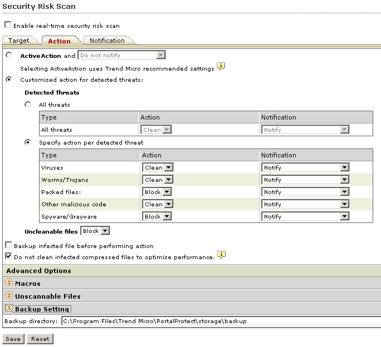Click the Backup directory path field
Image resolution: width=381 pixels, height=347 pixels.
point(220,321)
